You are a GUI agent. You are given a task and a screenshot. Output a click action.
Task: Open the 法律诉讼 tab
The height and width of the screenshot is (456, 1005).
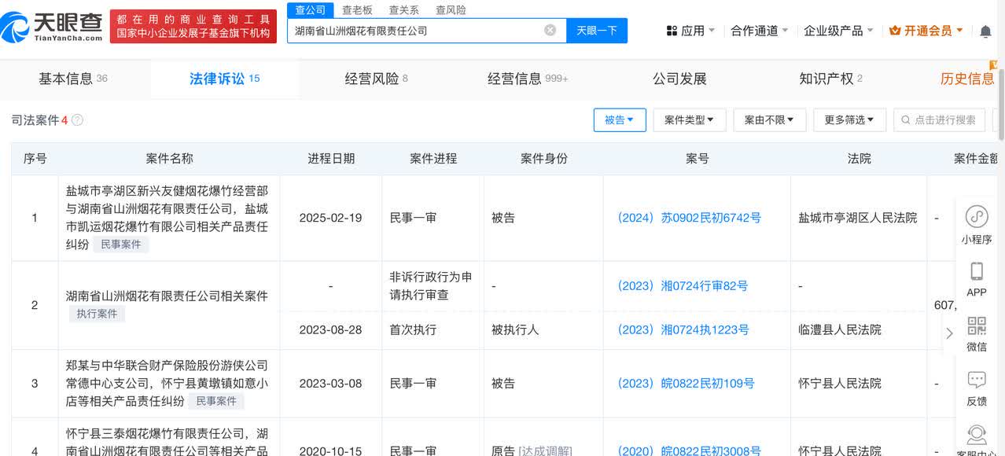pyautogui.click(x=224, y=79)
